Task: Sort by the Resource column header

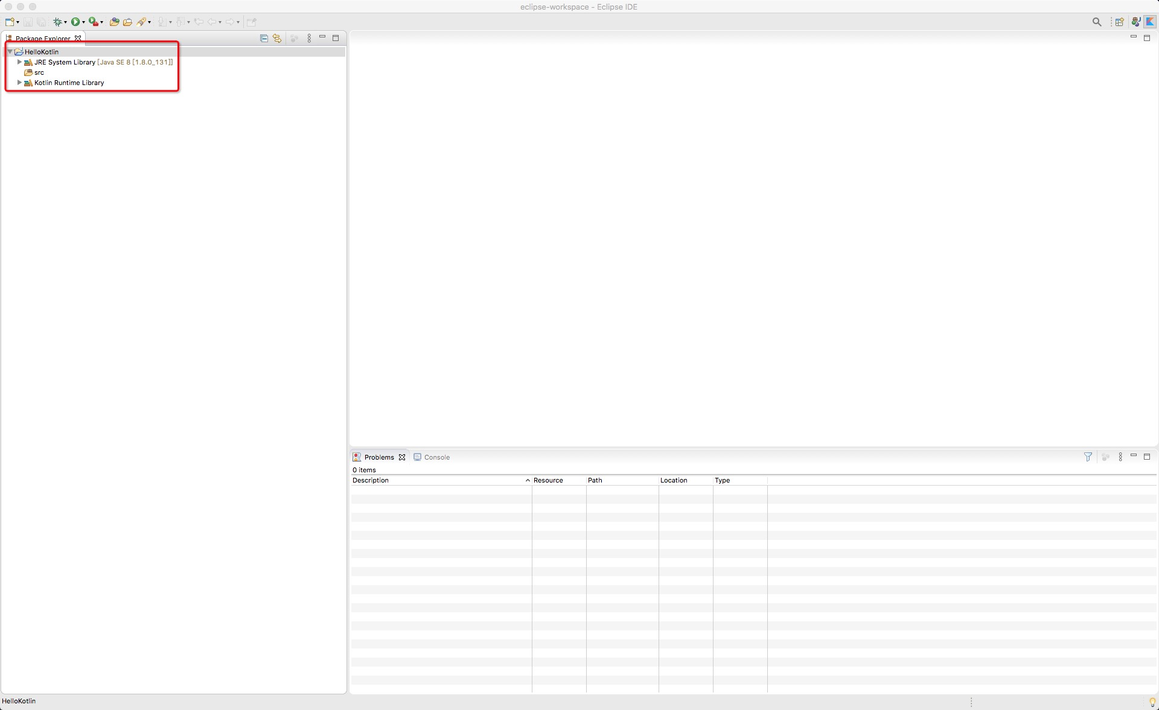Action: pos(559,480)
